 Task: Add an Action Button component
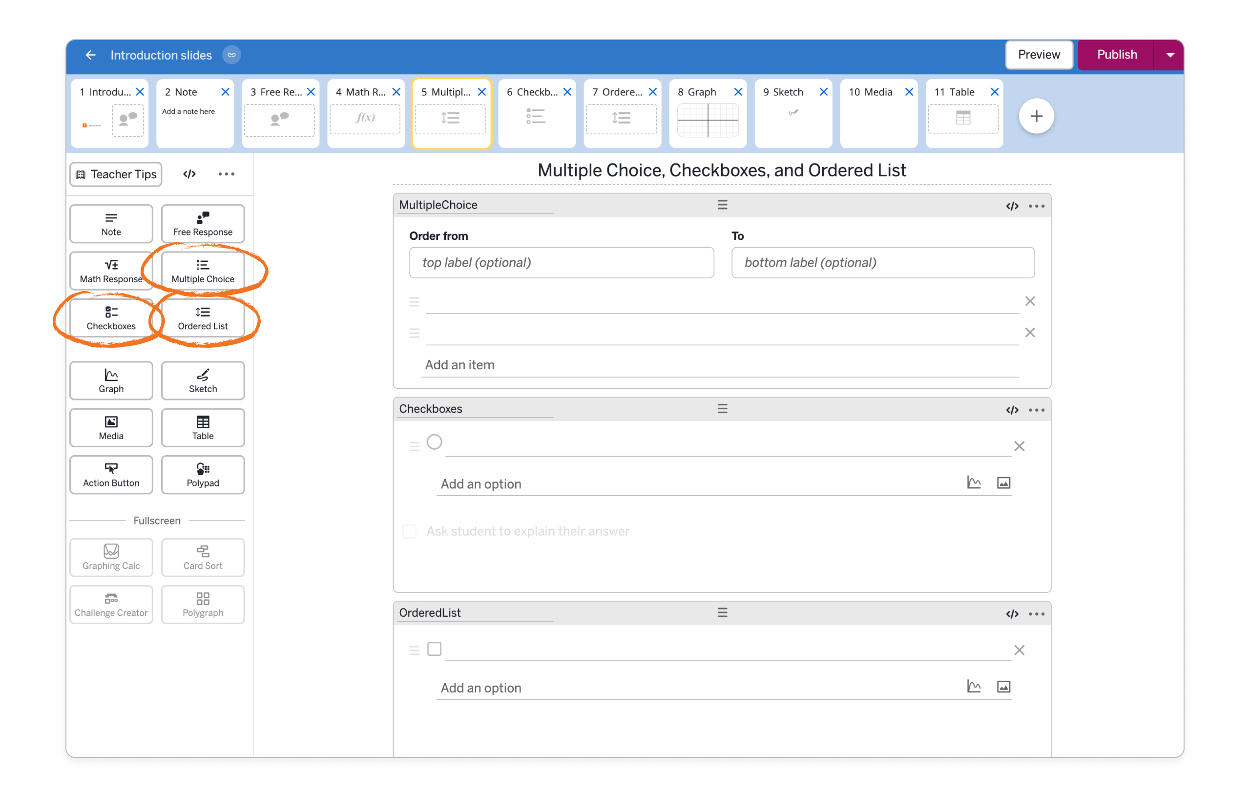pos(111,475)
